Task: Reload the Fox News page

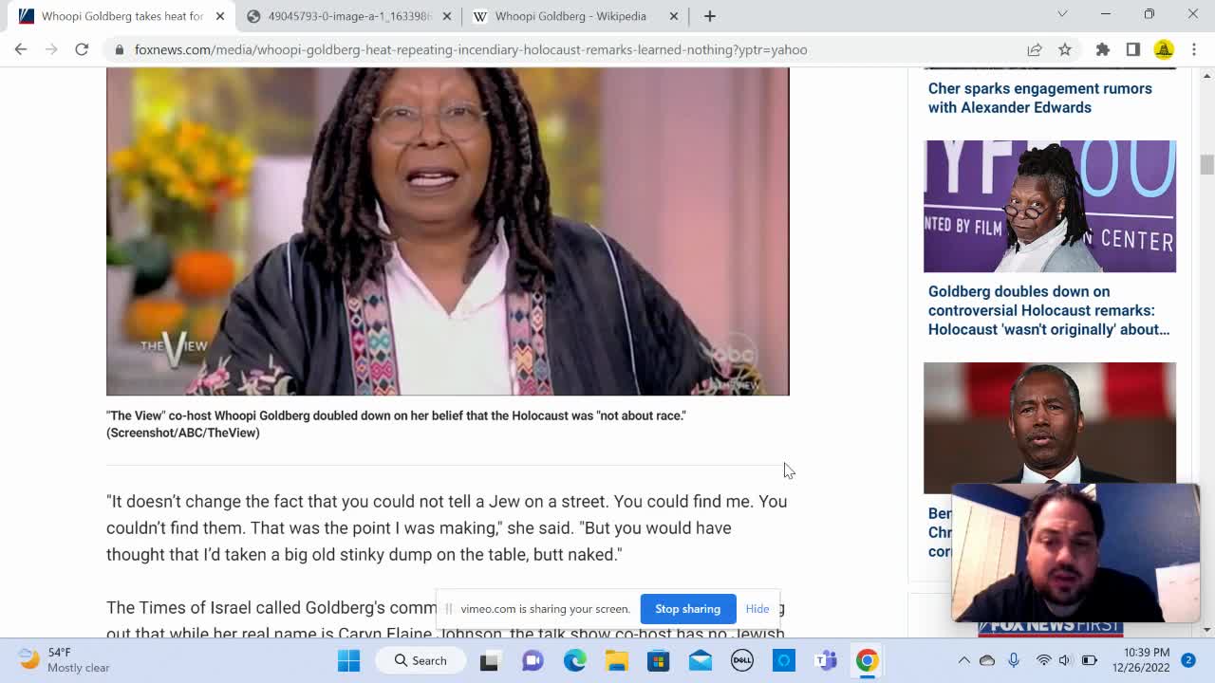Action: point(82,49)
